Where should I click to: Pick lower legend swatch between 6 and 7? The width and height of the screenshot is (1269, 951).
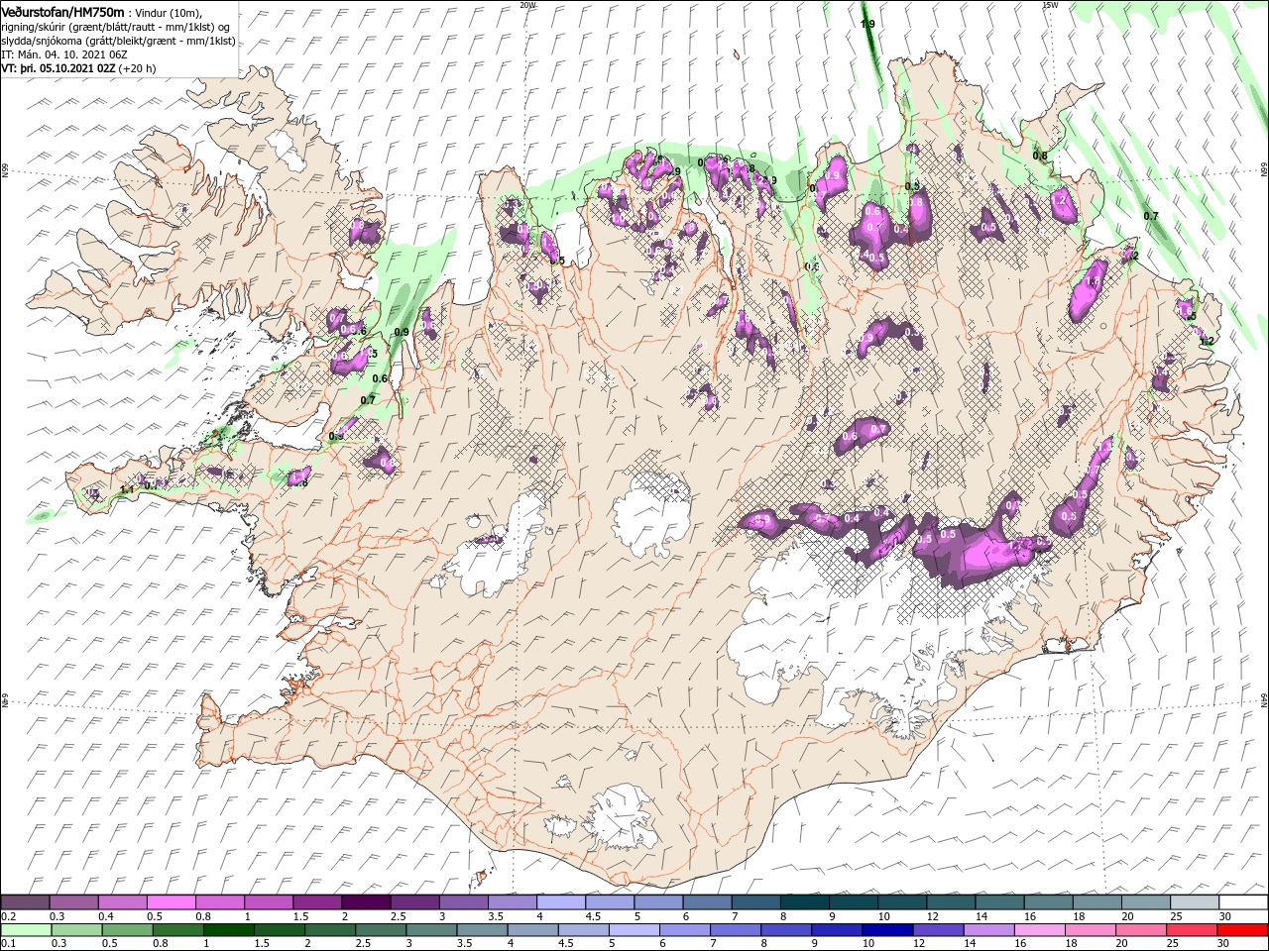[x=684, y=930]
